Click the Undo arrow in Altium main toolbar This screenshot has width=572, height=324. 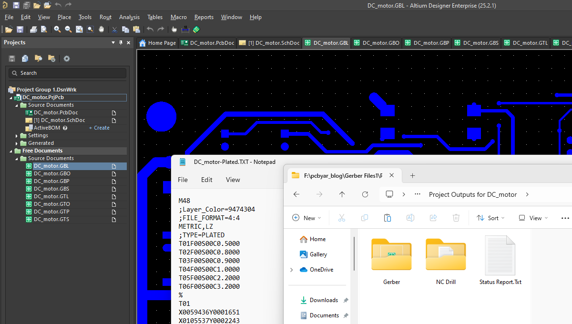point(150,30)
